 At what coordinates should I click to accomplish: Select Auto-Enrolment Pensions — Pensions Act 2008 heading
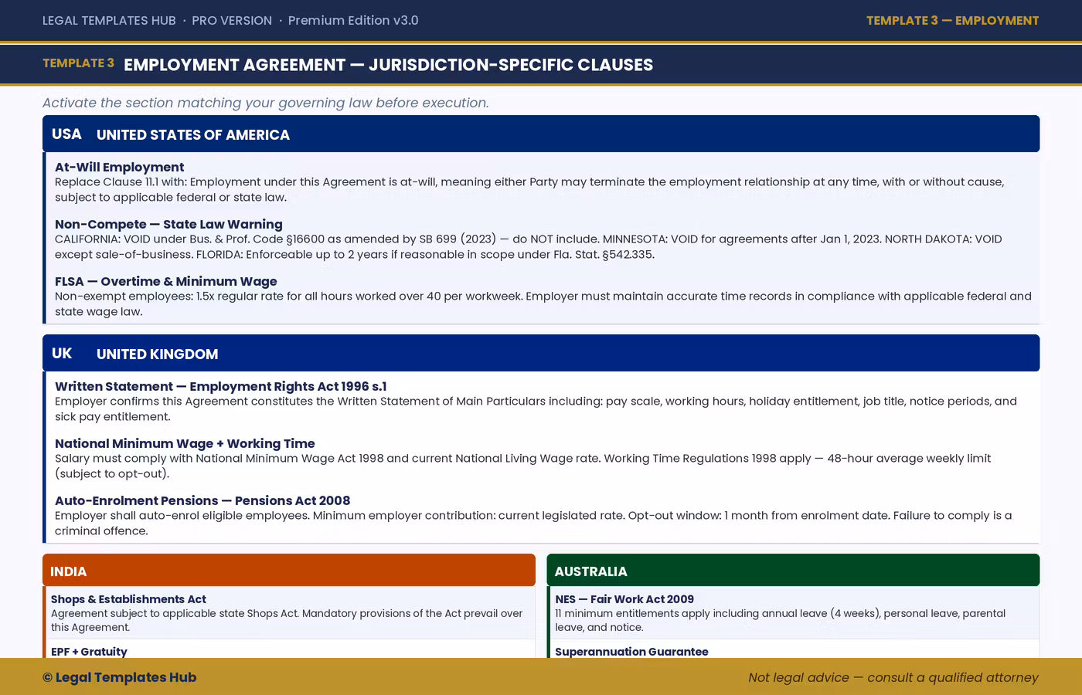202,500
